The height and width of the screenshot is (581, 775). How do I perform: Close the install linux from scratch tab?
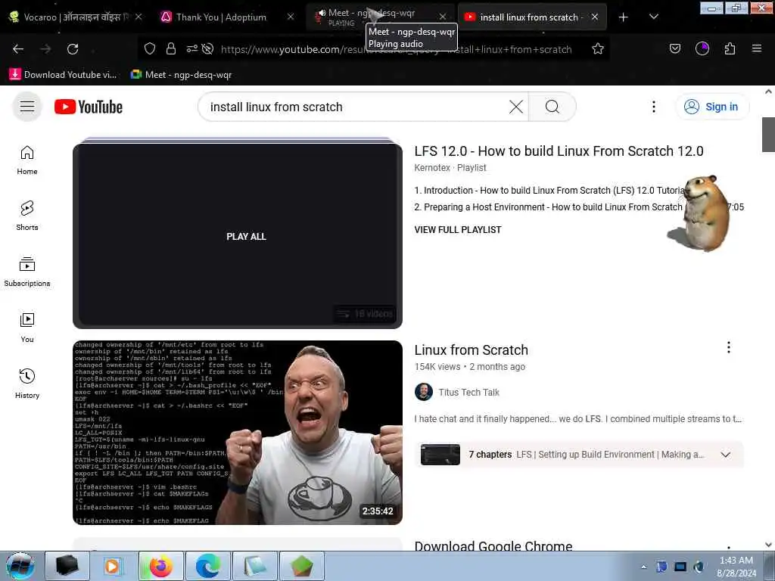595,17
